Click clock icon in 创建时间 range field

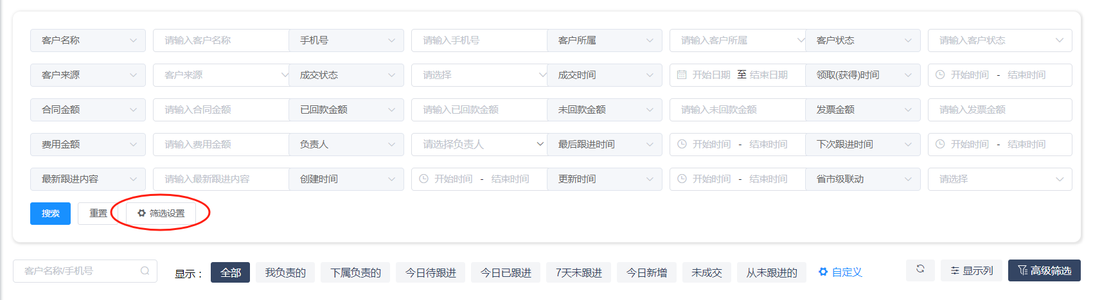point(423,179)
